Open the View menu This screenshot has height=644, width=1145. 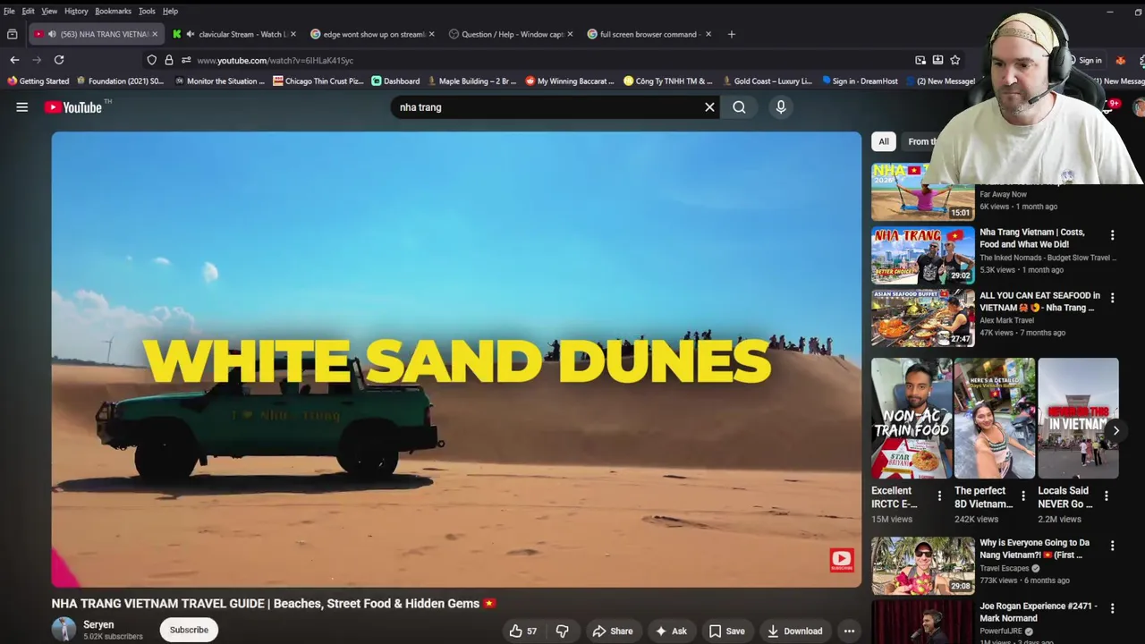(49, 11)
